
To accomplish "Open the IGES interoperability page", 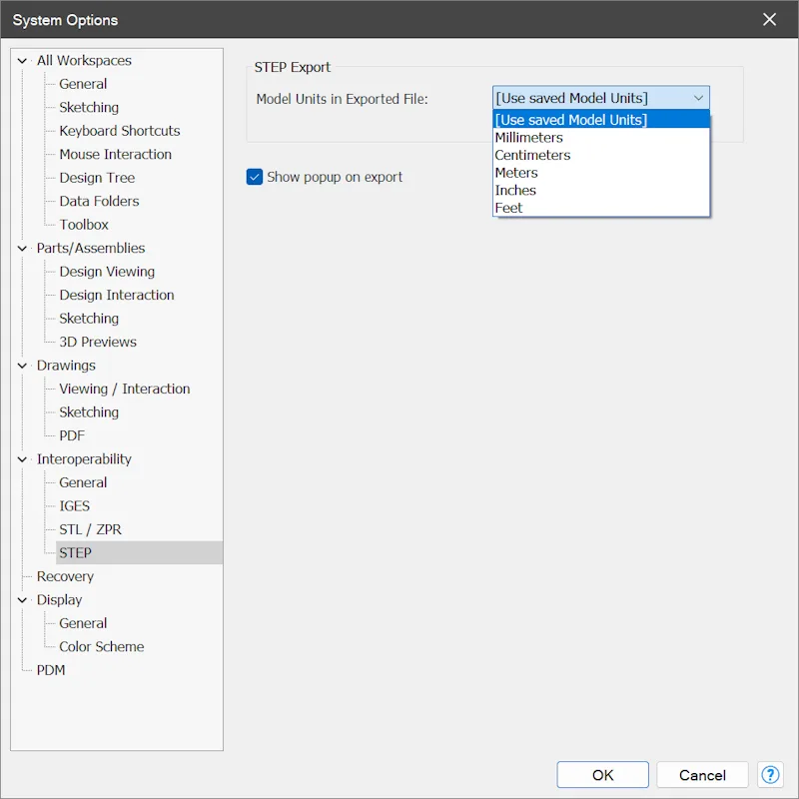I will (74, 506).
